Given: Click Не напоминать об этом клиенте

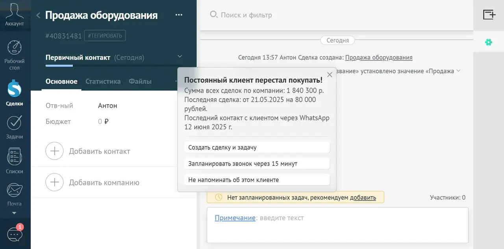Looking at the screenshot, I should click(x=257, y=180).
